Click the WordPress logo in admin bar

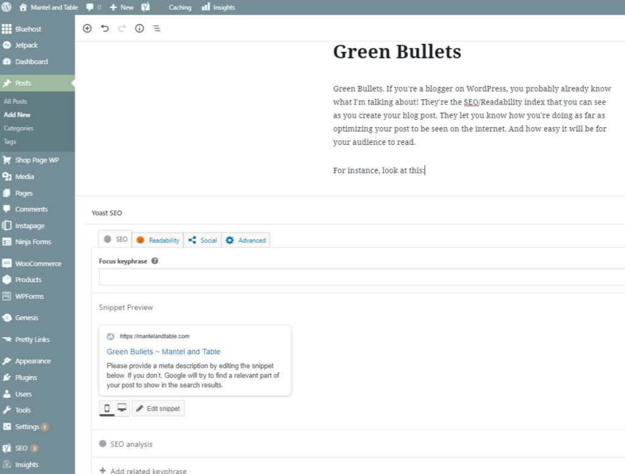pyautogui.click(x=6, y=7)
